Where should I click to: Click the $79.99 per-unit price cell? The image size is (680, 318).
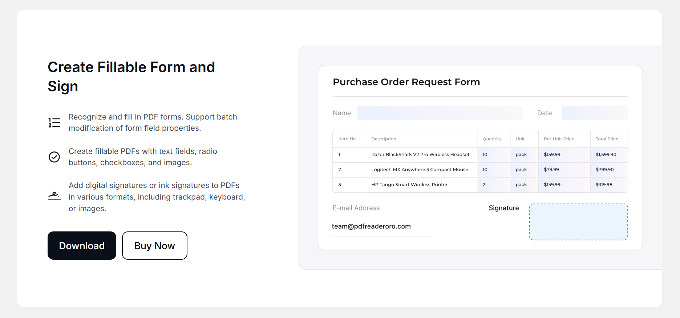[x=564, y=170]
